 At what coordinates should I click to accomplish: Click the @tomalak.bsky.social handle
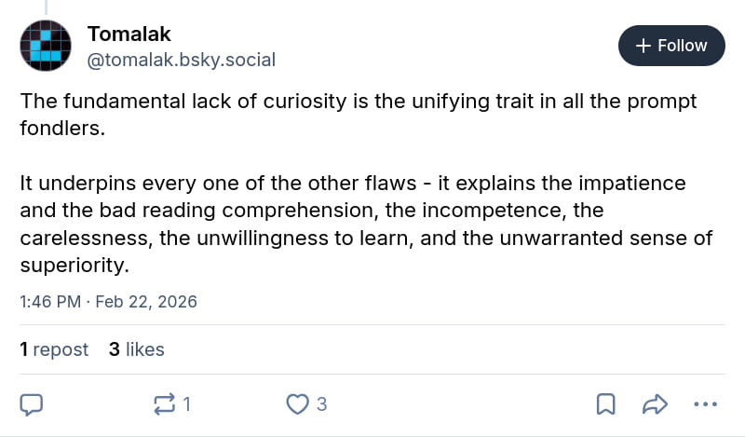[182, 60]
